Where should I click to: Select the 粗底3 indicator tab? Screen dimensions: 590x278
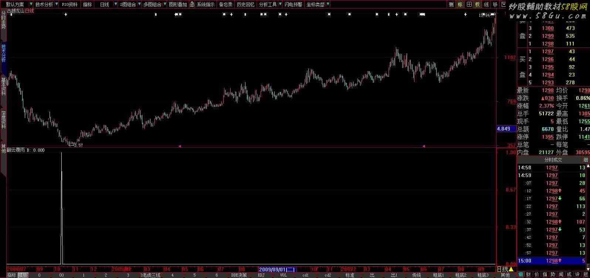(x=483, y=275)
